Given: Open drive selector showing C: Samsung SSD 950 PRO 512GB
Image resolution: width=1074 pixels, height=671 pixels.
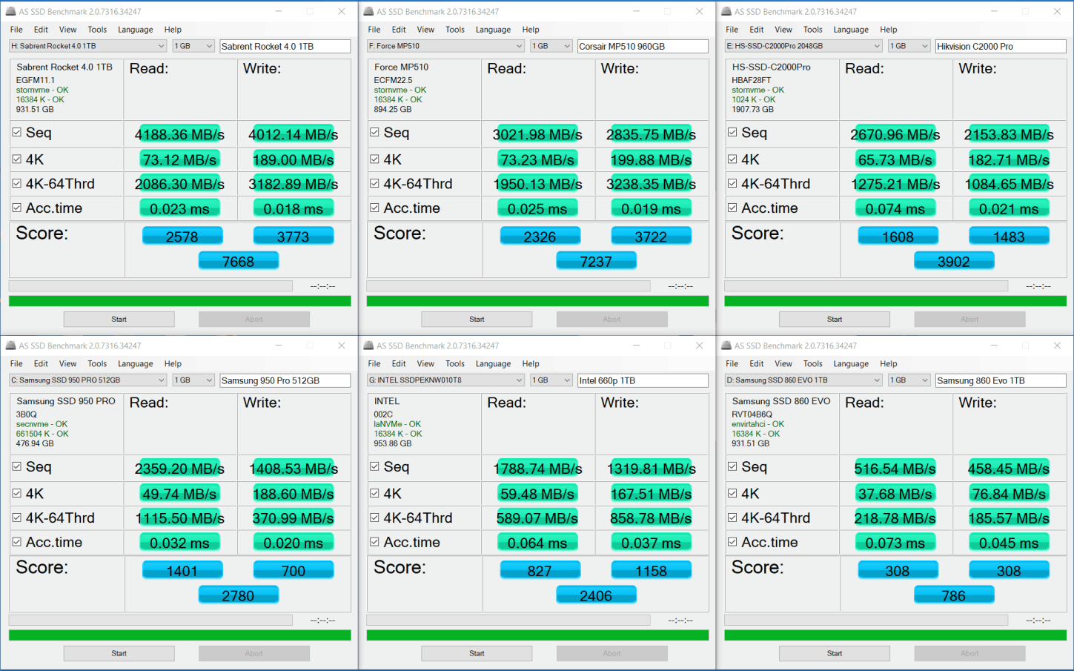Looking at the screenshot, I should tap(88, 380).
